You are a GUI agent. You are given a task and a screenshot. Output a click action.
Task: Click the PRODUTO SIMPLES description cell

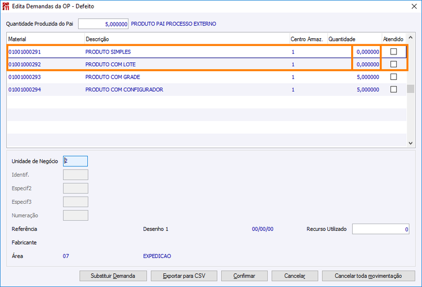click(108, 52)
